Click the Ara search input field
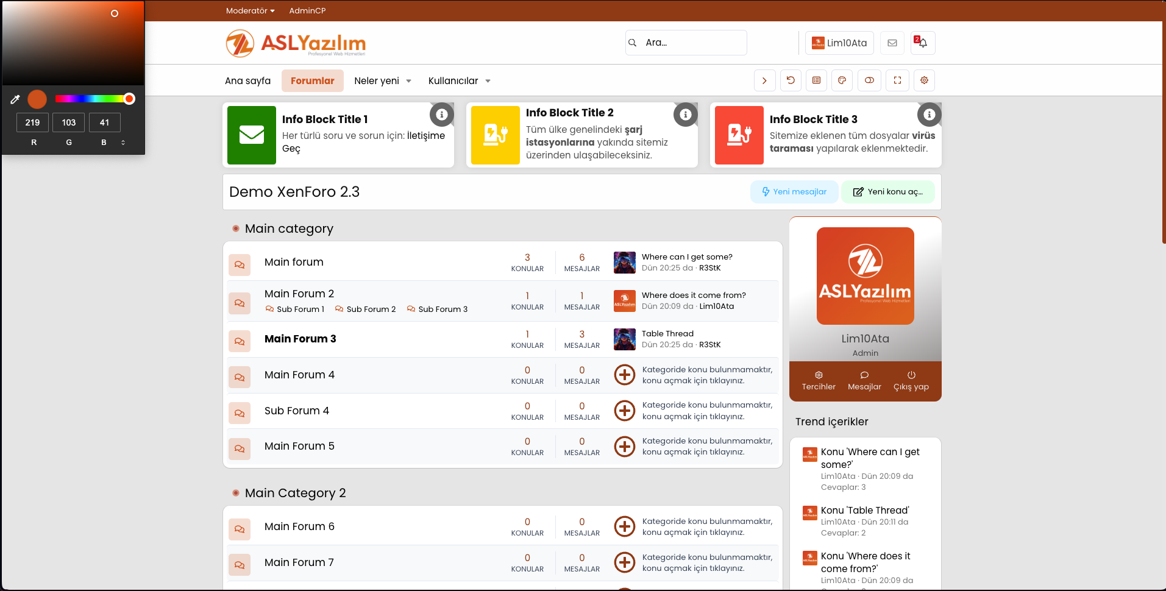The height and width of the screenshot is (591, 1166). 692,43
